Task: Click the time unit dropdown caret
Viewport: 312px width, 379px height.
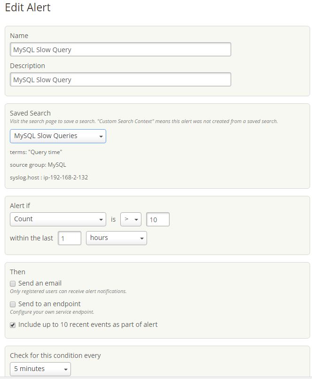Action: pyautogui.click(x=141, y=238)
